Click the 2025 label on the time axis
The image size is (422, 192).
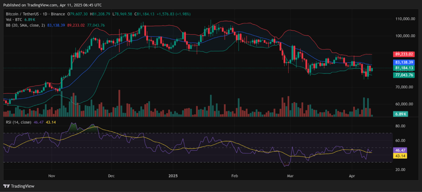click(173, 176)
